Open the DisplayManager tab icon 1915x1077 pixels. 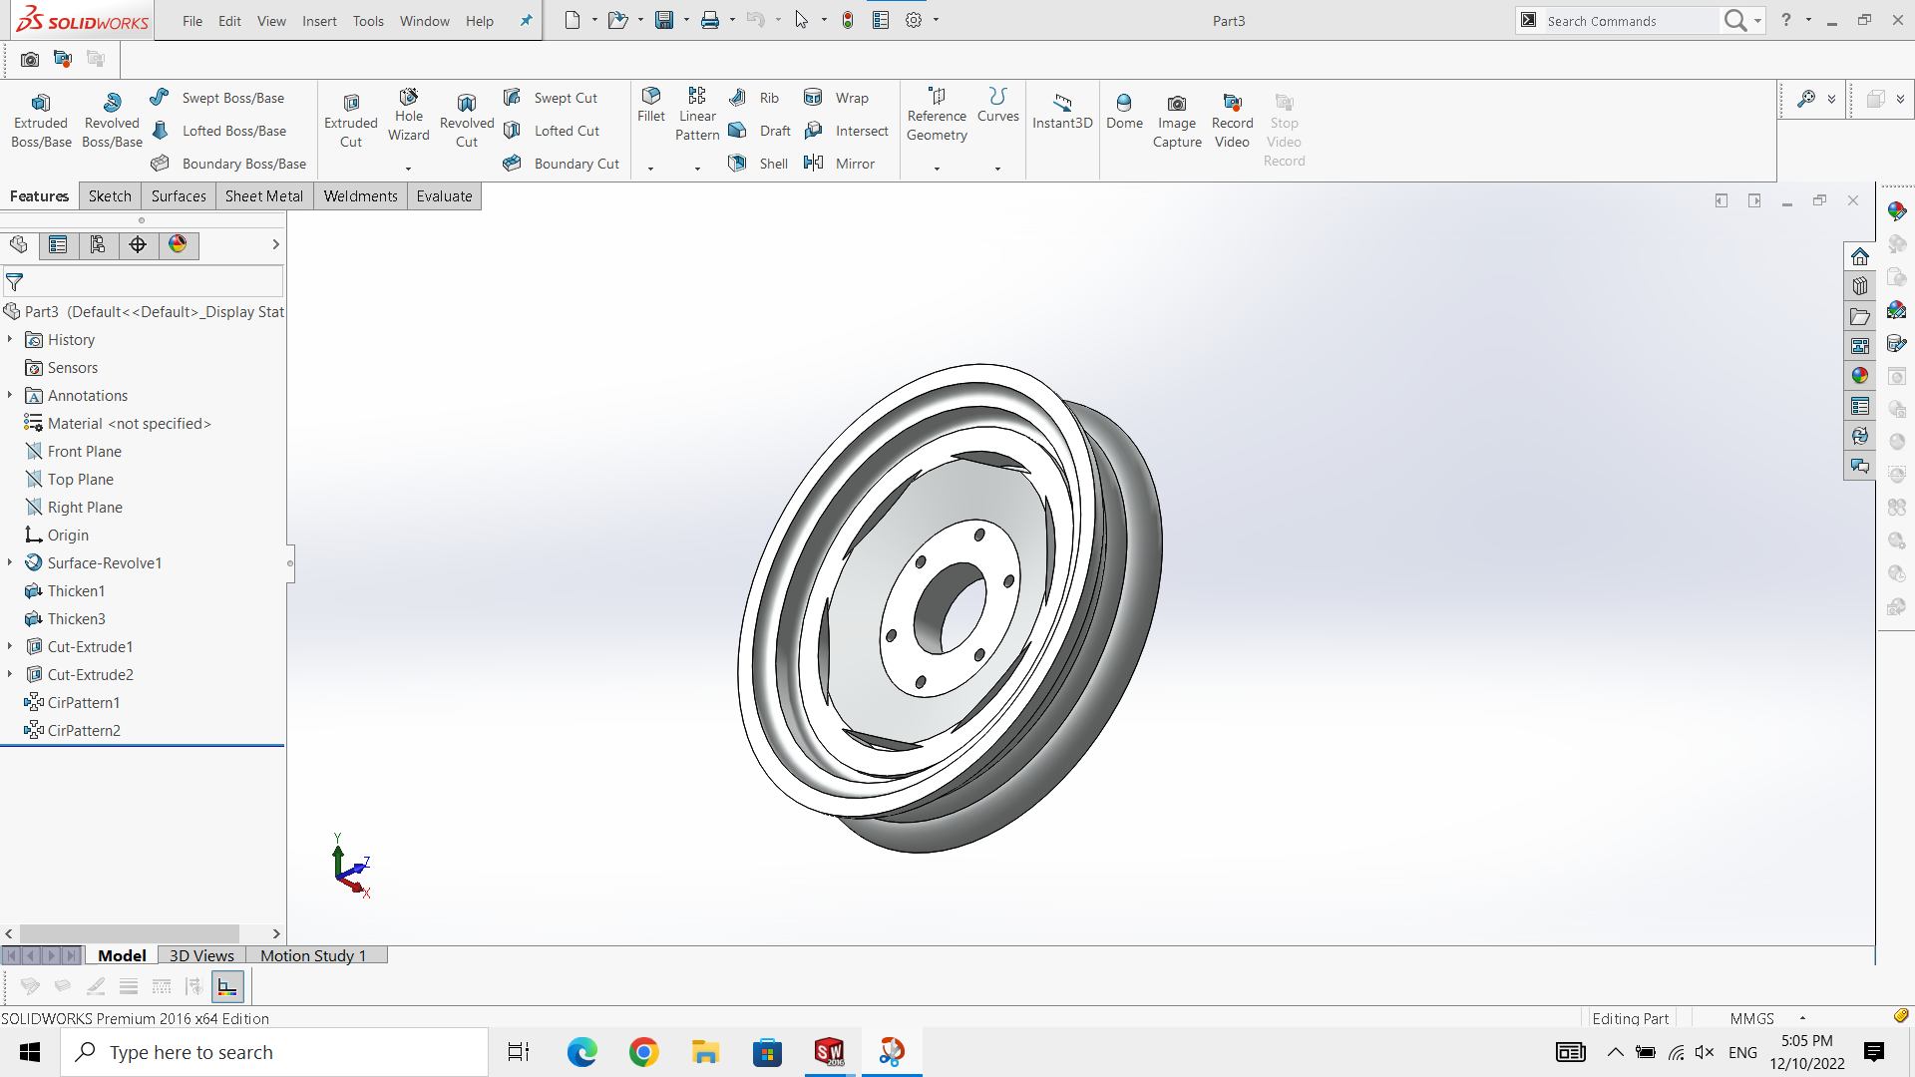[x=178, y=245]
